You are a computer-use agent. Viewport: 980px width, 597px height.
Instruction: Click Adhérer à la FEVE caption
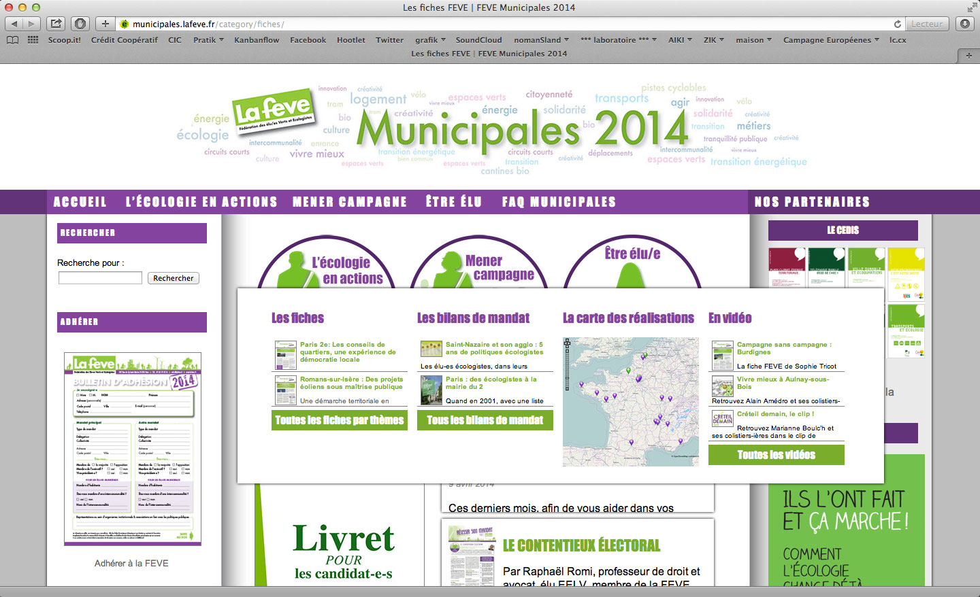(x=131, y=563)
